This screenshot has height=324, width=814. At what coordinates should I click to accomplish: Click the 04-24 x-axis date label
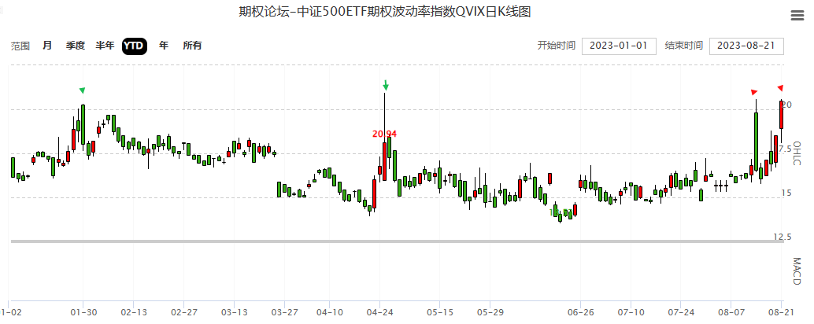point(380,312)
